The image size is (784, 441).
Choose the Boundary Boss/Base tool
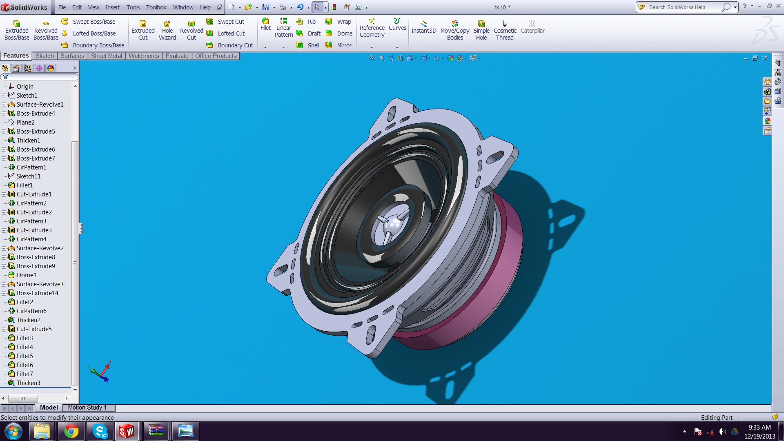pos(93,45)
